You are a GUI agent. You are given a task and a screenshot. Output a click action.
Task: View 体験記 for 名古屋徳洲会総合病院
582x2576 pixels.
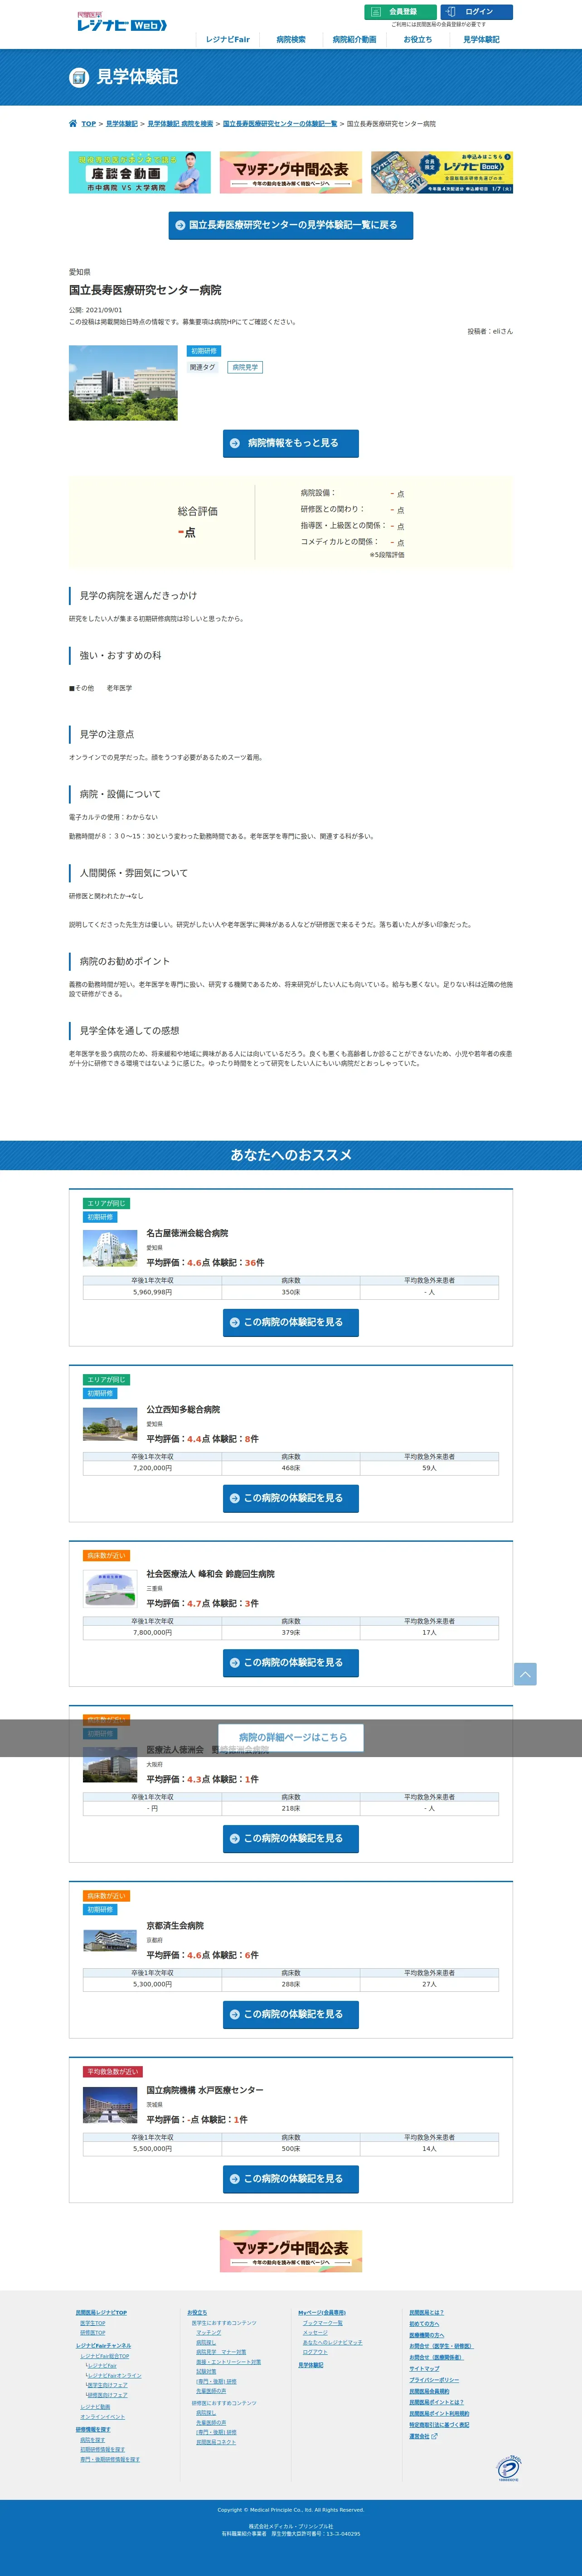point(291,1322)
